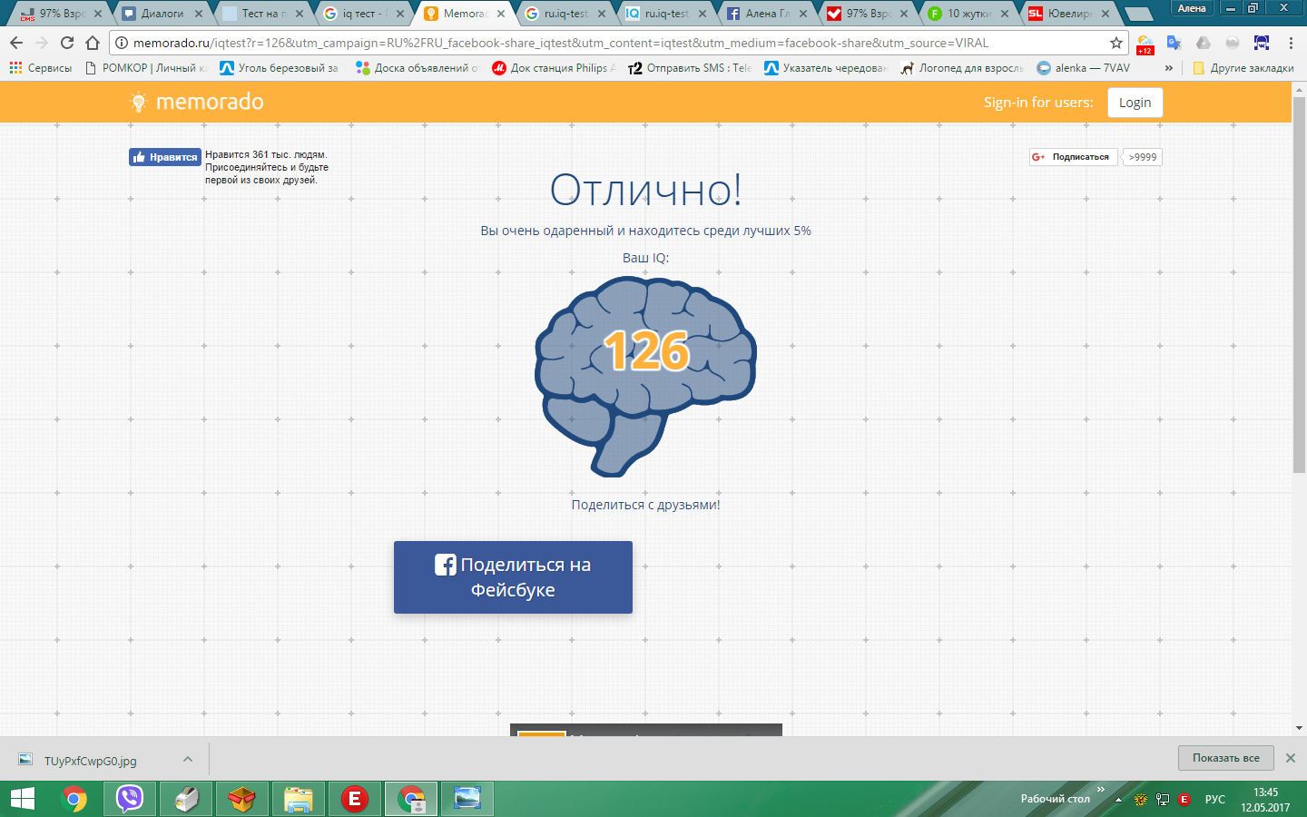Screen dimensions: 1307x817
Task: Click the gray round extension icon
Action: (1233, 43)
